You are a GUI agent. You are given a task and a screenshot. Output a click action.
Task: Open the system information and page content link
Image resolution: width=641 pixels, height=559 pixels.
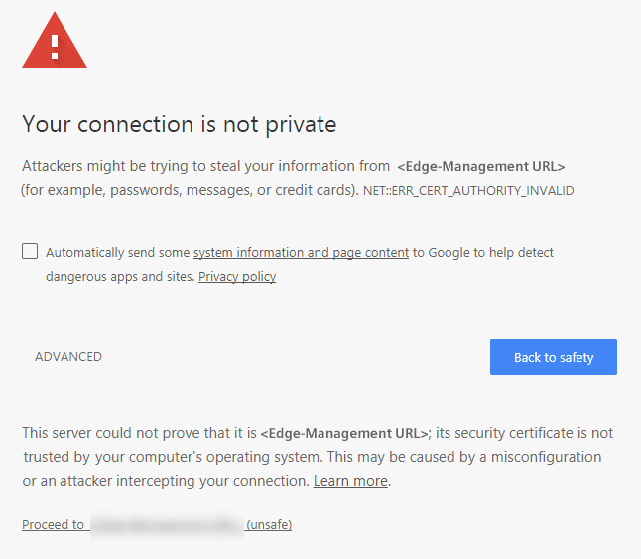[301, 253]
